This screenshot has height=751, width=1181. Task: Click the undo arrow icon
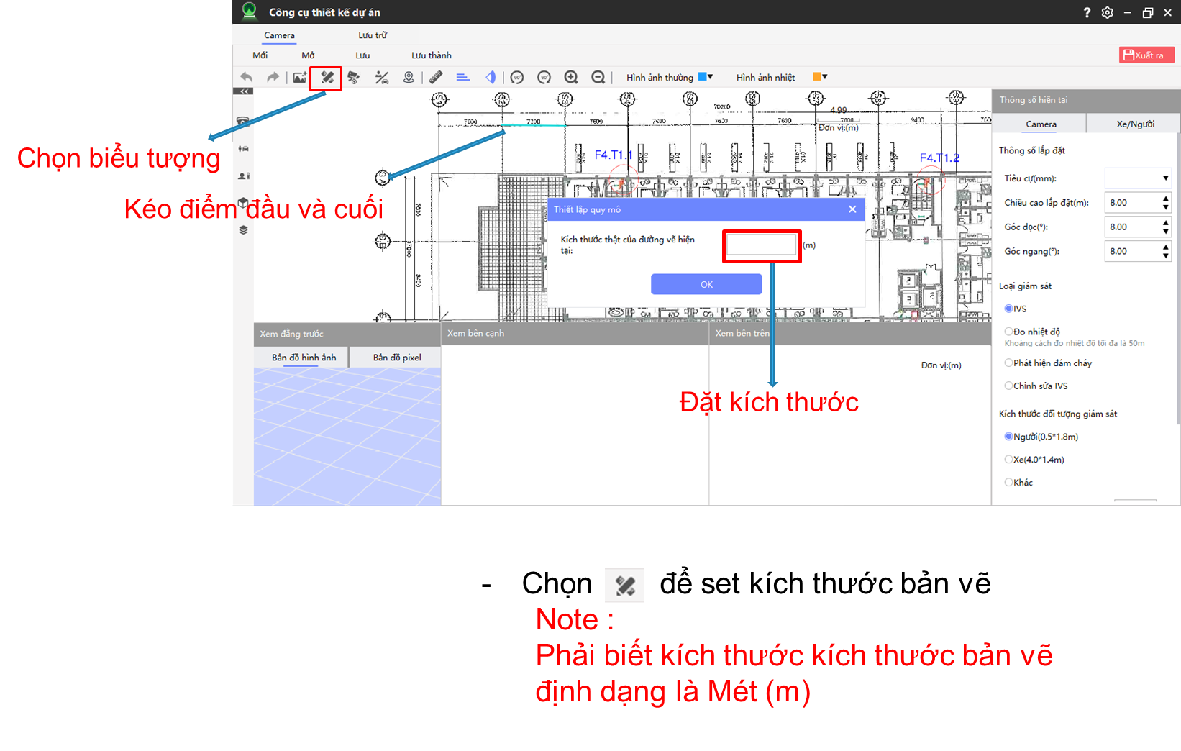[247, 78]
